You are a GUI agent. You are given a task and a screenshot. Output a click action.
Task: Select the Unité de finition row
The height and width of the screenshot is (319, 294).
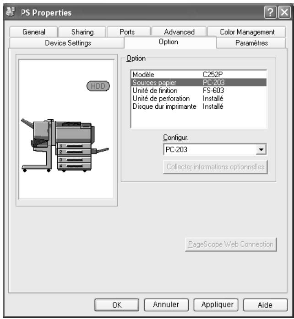198,90
